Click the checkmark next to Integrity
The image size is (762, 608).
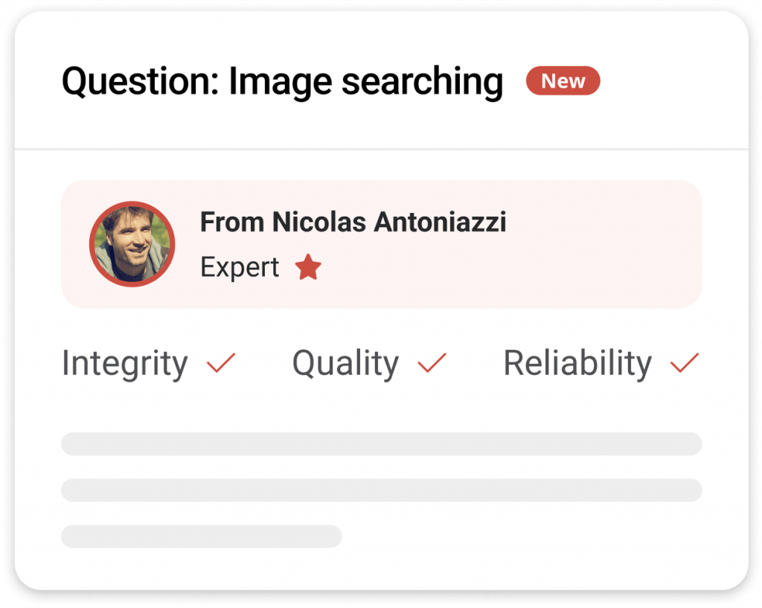point(221,363)
